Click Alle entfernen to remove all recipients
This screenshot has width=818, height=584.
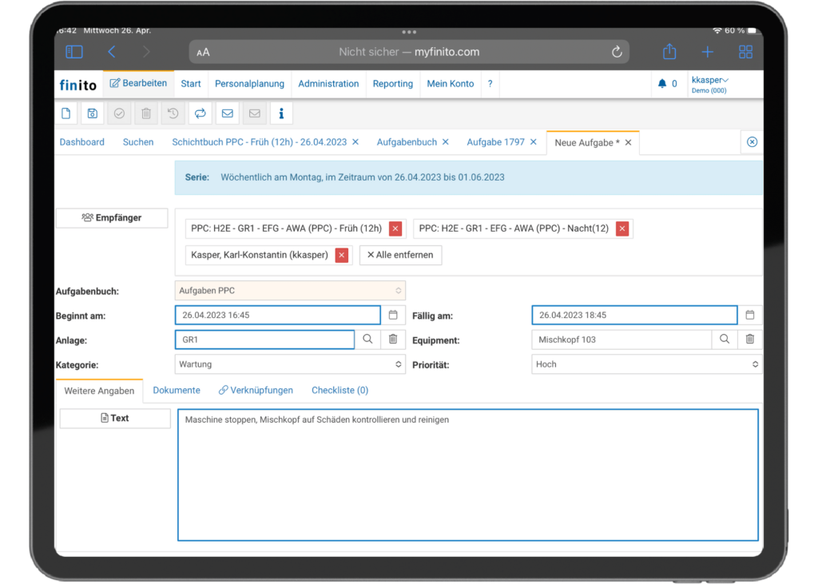coord(400,255)
